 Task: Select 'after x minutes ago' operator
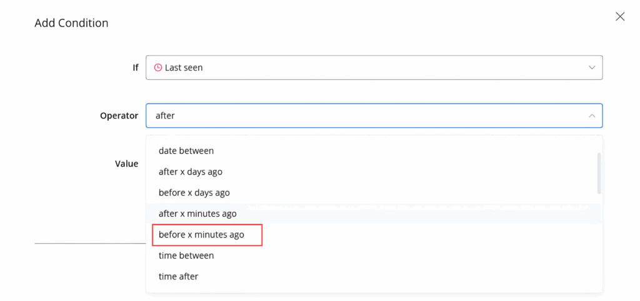(197, 214)
